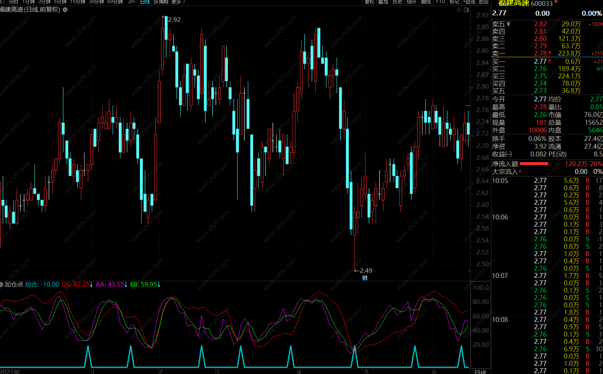Image resolution: width=603 pixels, height=374 pixels.
Task: Select the 日线 period tab
Action: click(145, 2)
